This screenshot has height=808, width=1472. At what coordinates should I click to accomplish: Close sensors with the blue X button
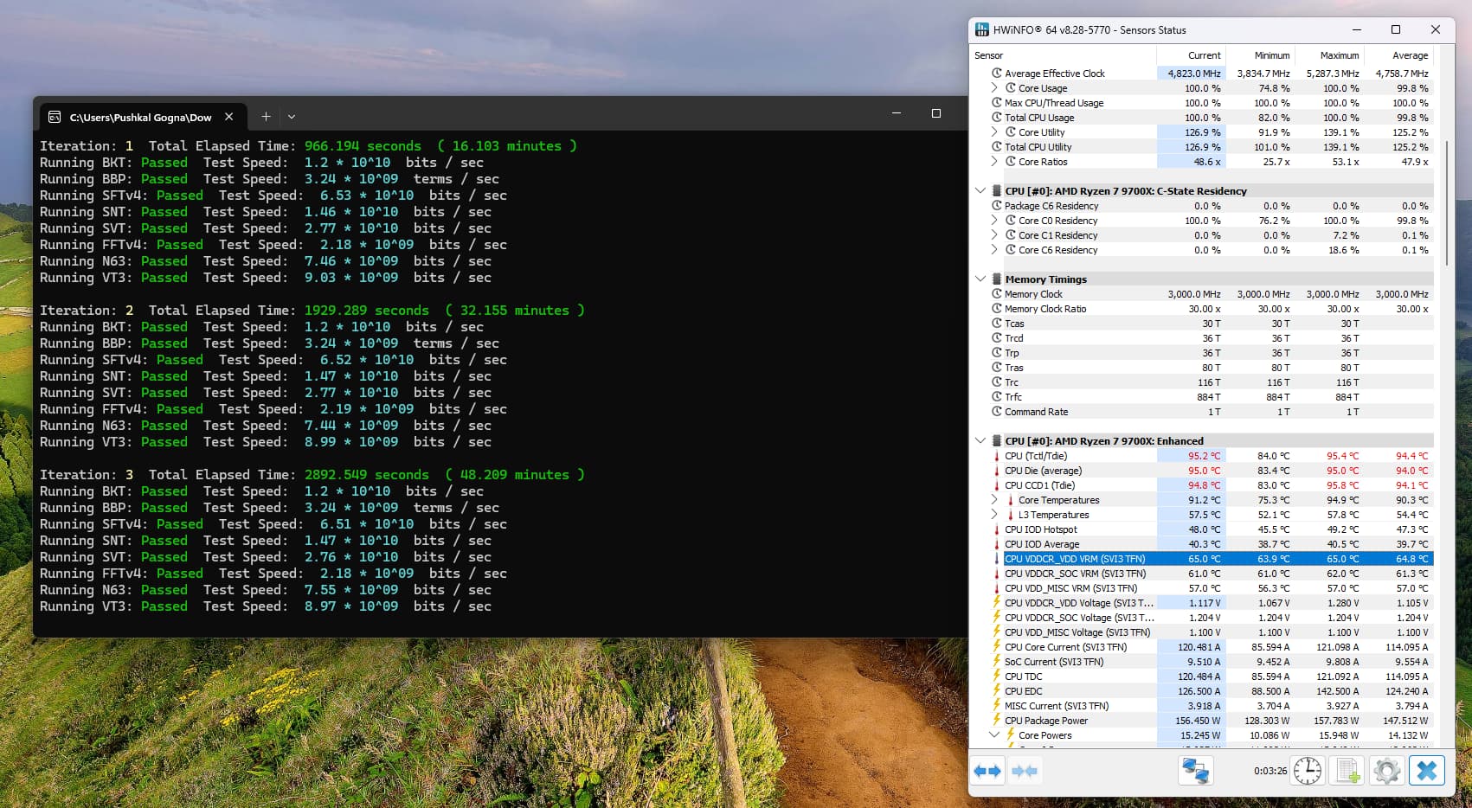(x=1426, y=770)
